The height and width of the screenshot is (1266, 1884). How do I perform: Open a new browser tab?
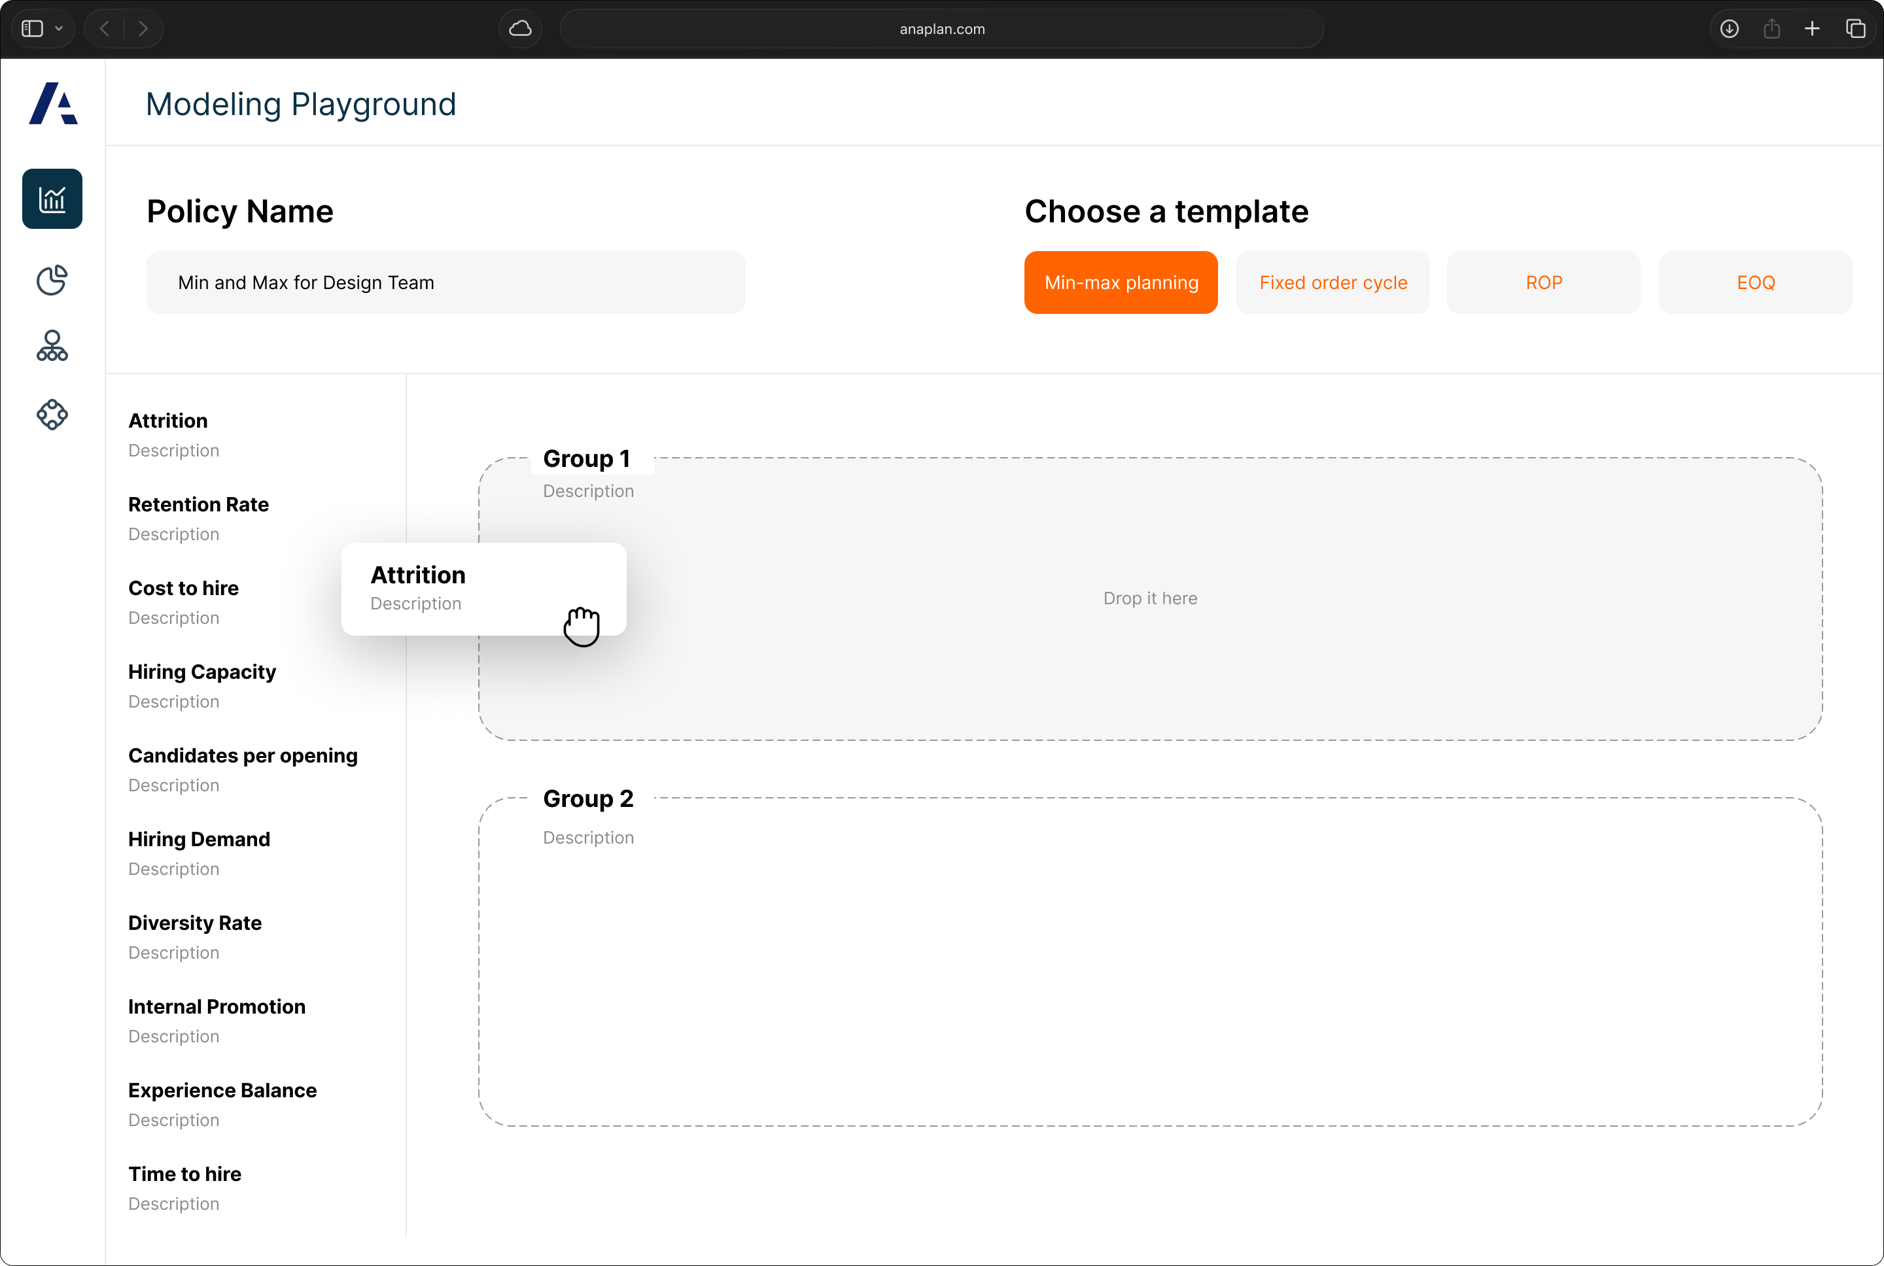(x=1812, y=29)
